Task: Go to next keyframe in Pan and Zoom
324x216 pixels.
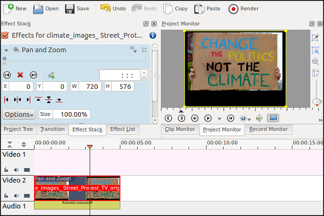Action: (x=33, y=75)
